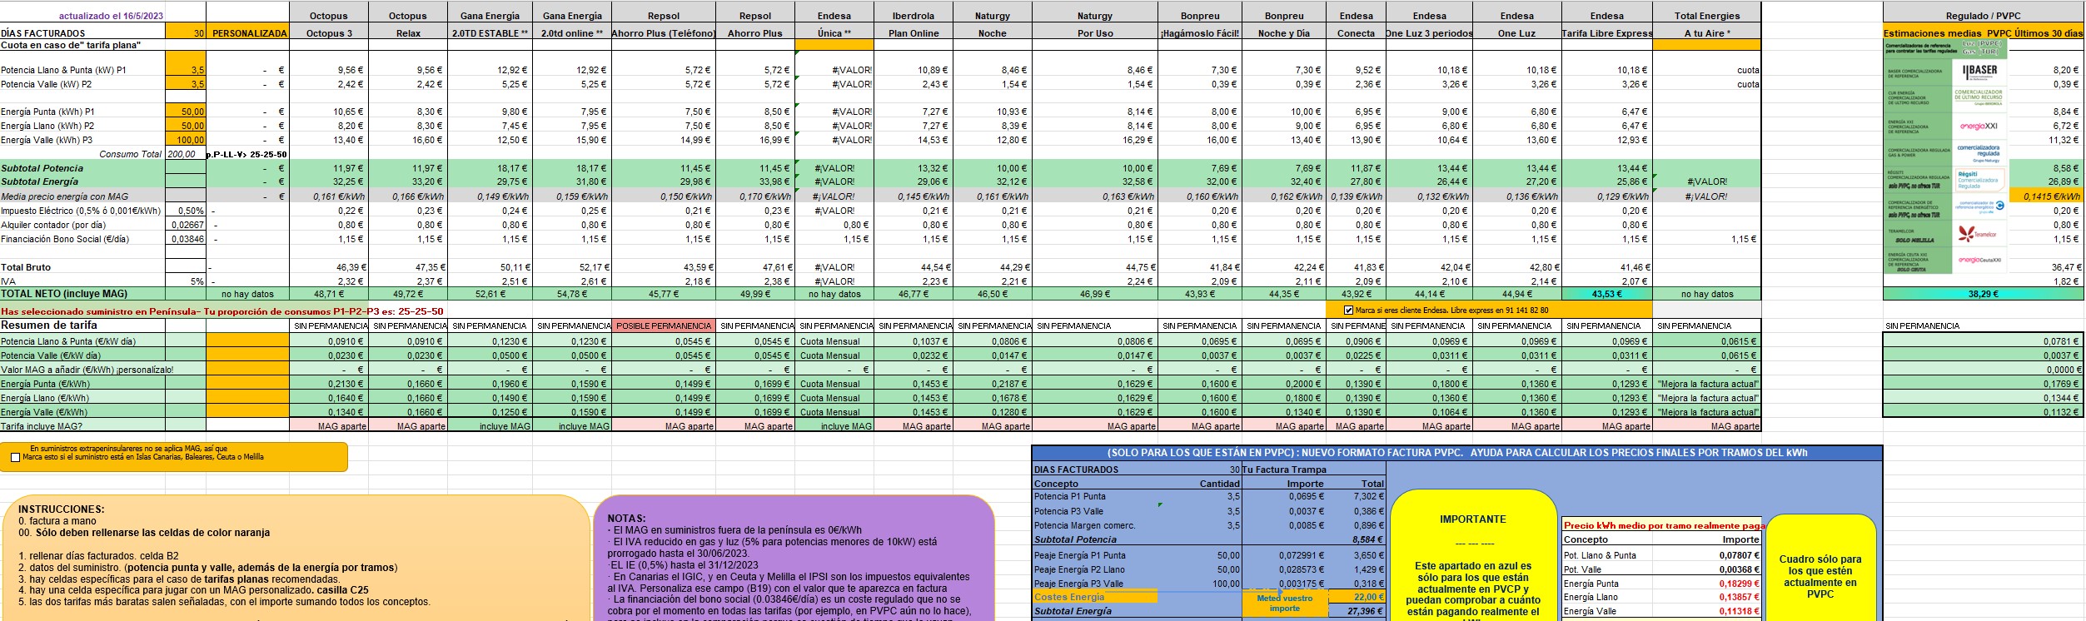This screenshot has width=2086, height=621.
Task: Click the Teramelcor logo
Action: click(1979, 234)
